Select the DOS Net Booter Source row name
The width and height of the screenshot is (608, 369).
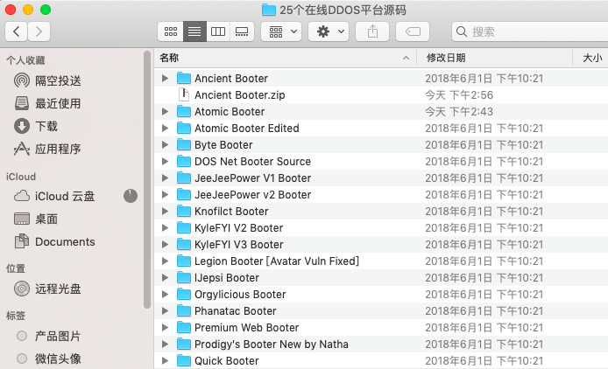point(253,162)
